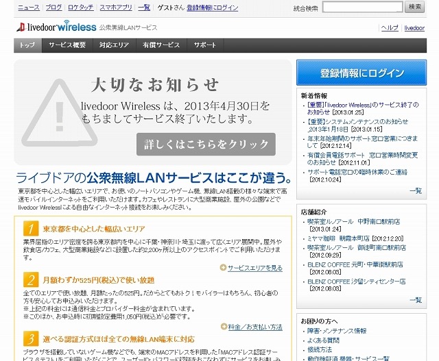Open the 有償会員電話サポート 窓口営業時間変更 news item

pos(362,158)
